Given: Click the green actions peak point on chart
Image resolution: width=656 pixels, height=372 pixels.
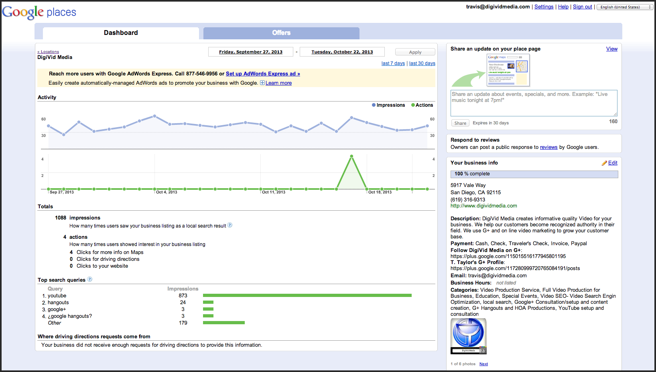Looking at the screenshot, I should (351, 156).
